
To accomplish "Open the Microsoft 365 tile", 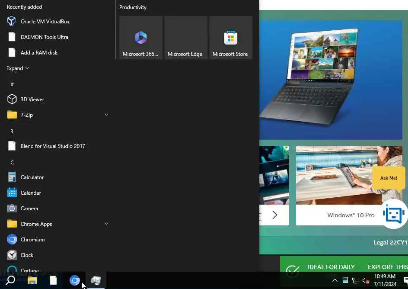I will click(141, 38).
